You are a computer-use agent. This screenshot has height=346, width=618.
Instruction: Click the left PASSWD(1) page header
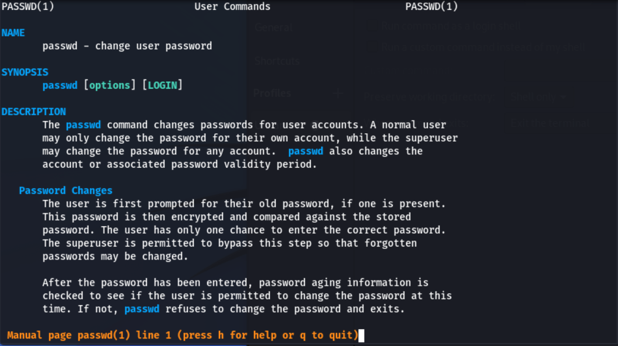28,7
